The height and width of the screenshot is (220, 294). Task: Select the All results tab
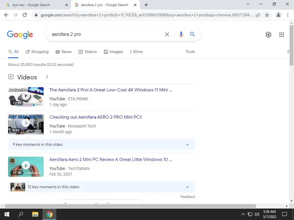pos(13,52)
